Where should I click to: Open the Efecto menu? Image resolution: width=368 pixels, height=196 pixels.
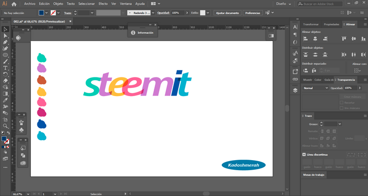pyautogui.click(x=103, y=4)
